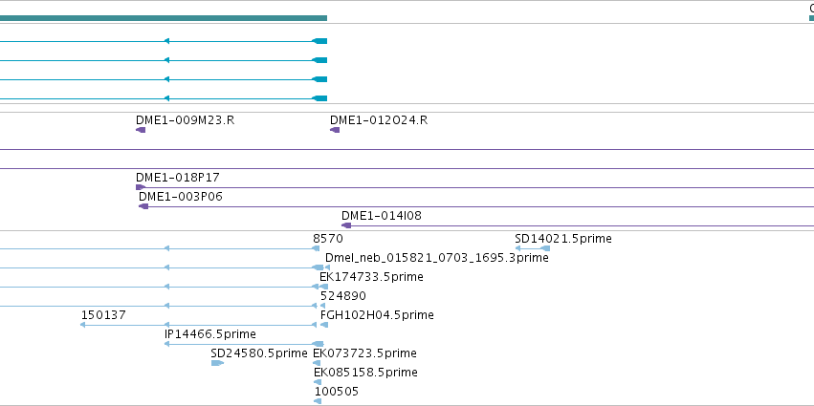Open the Dmel_neb_015821_0703_1695.3prime label
Image resolution: width=814 pixels, height=406 pixels.
[436, 258]
